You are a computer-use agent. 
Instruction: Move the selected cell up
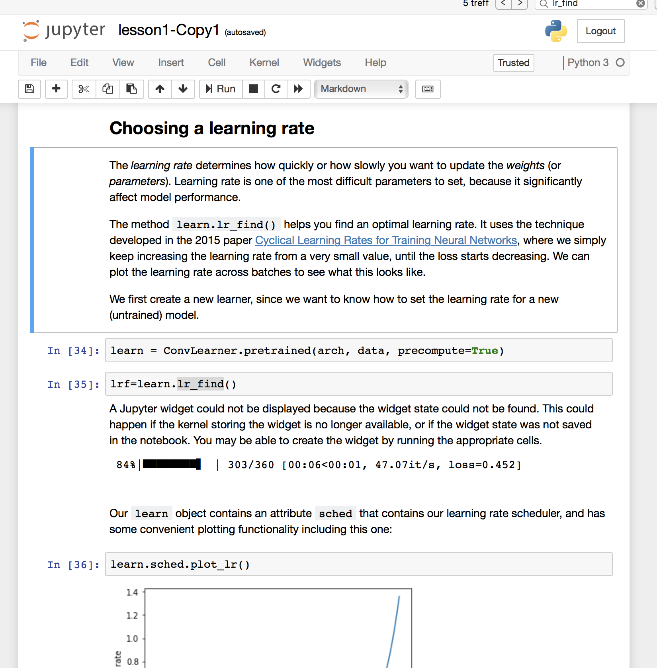(160, 89)
